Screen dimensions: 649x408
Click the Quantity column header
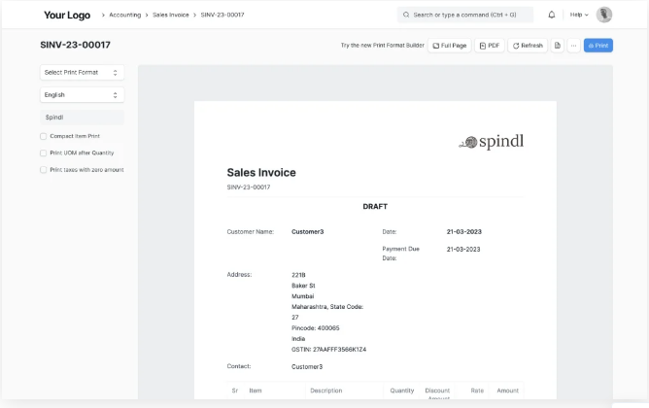tap(402, 391)
